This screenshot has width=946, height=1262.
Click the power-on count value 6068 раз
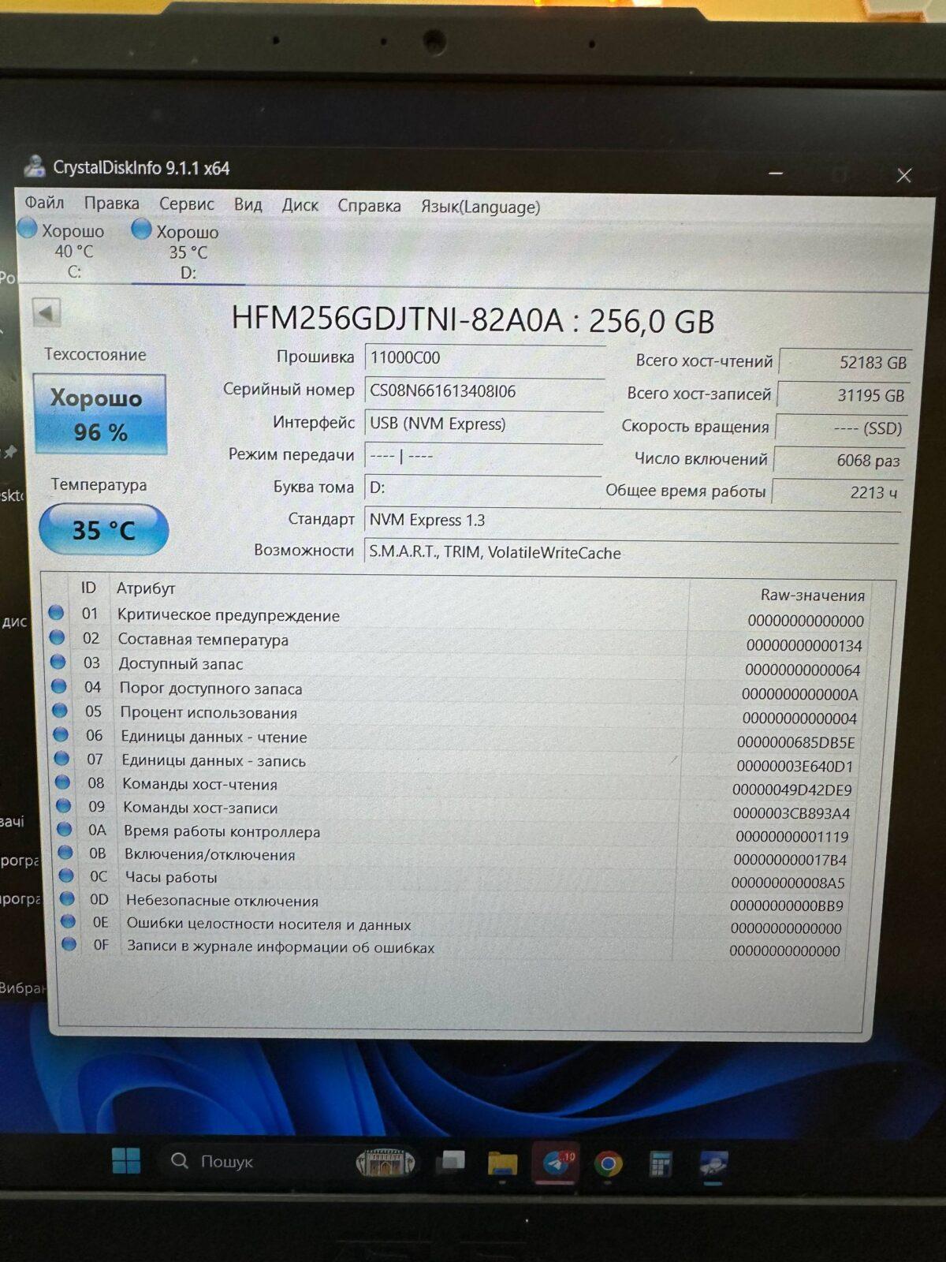click(839, 461)
